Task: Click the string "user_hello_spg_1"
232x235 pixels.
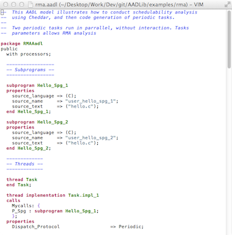Action: pyautogui.click(x=91, y=101)
